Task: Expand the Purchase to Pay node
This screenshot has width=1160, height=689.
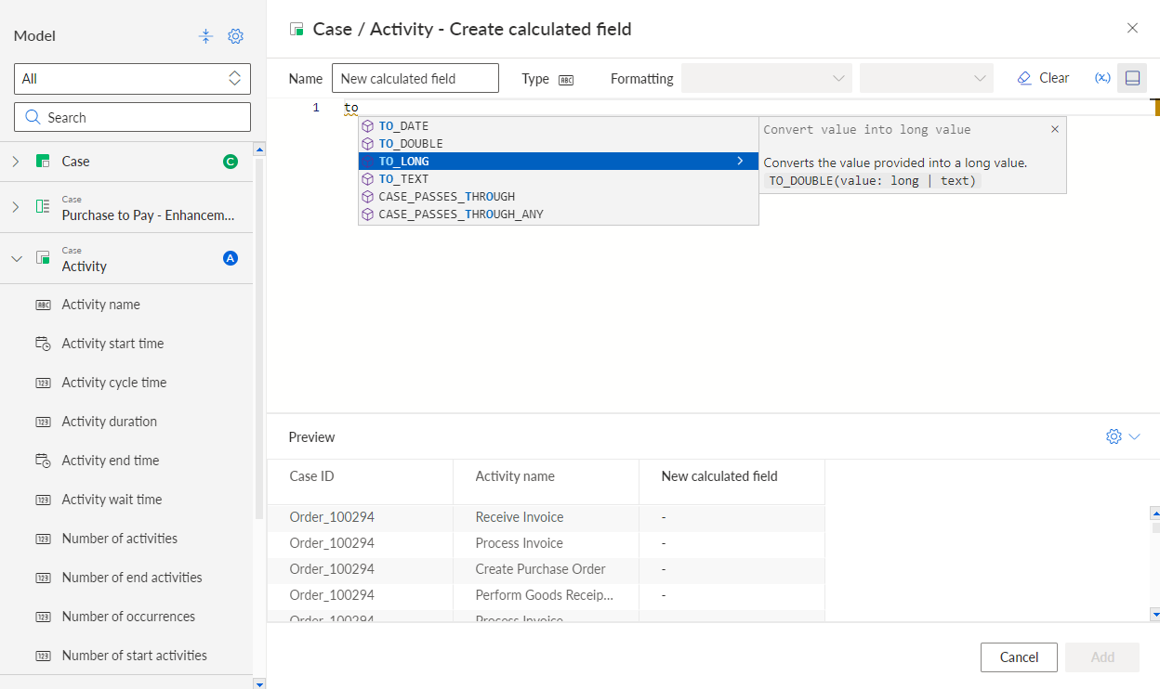Action: (x=16, y=207)
